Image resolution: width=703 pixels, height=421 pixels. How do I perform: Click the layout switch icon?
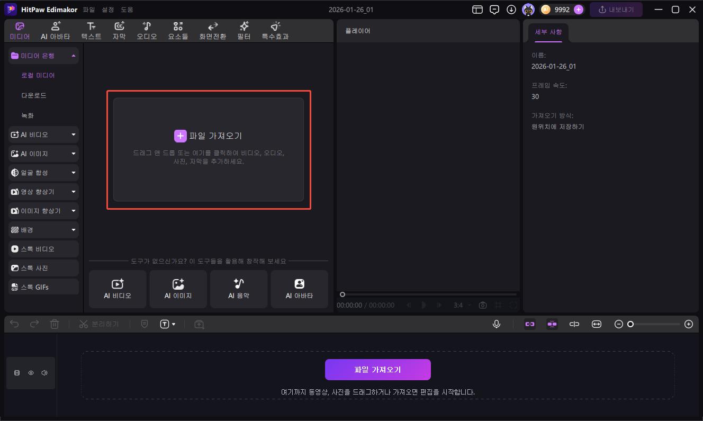tap(477, 10)
